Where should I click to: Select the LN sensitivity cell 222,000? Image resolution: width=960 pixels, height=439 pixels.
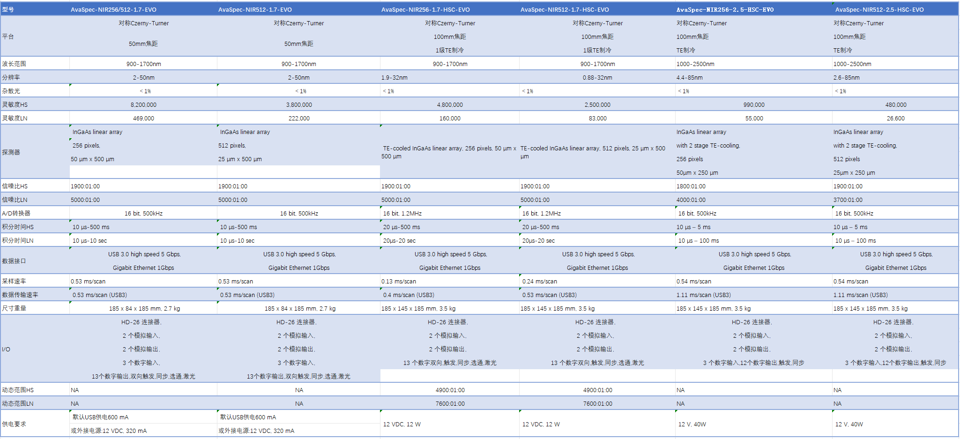coord(298,118)
